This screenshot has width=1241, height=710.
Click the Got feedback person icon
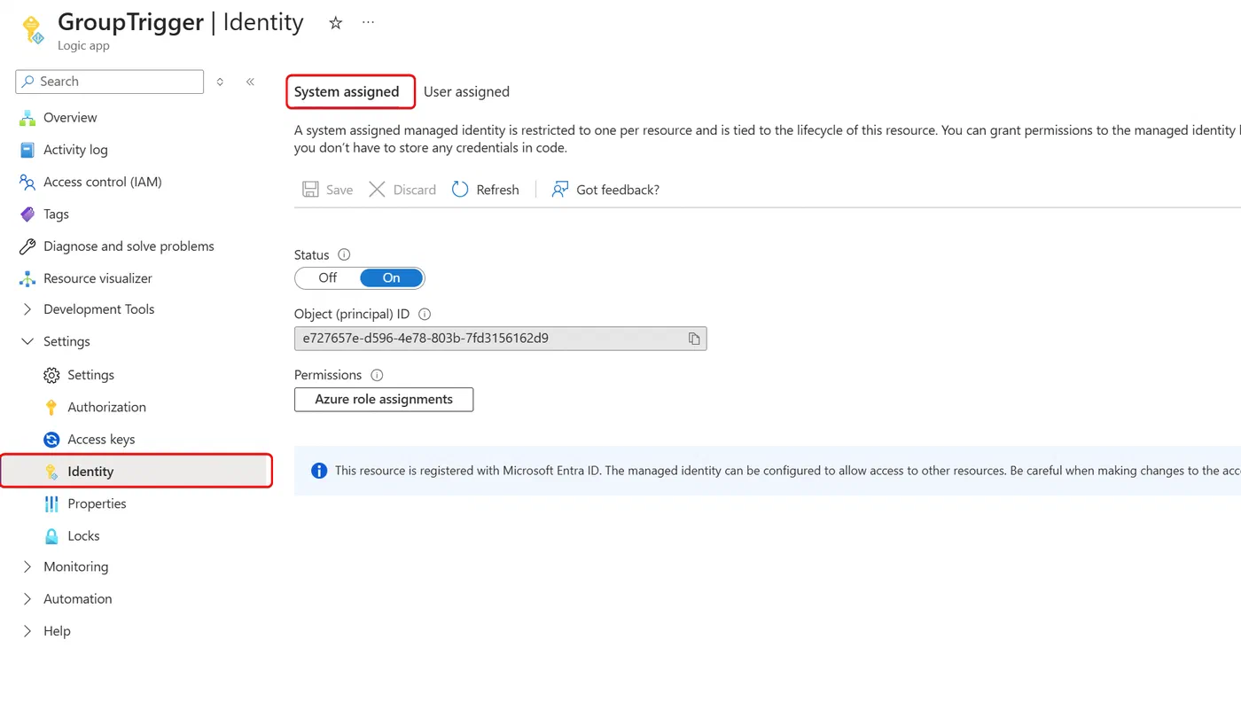pyautogui.click(x=559, y=190)
